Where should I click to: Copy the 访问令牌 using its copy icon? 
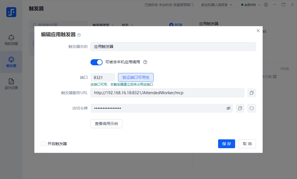(x=240, y=108)
